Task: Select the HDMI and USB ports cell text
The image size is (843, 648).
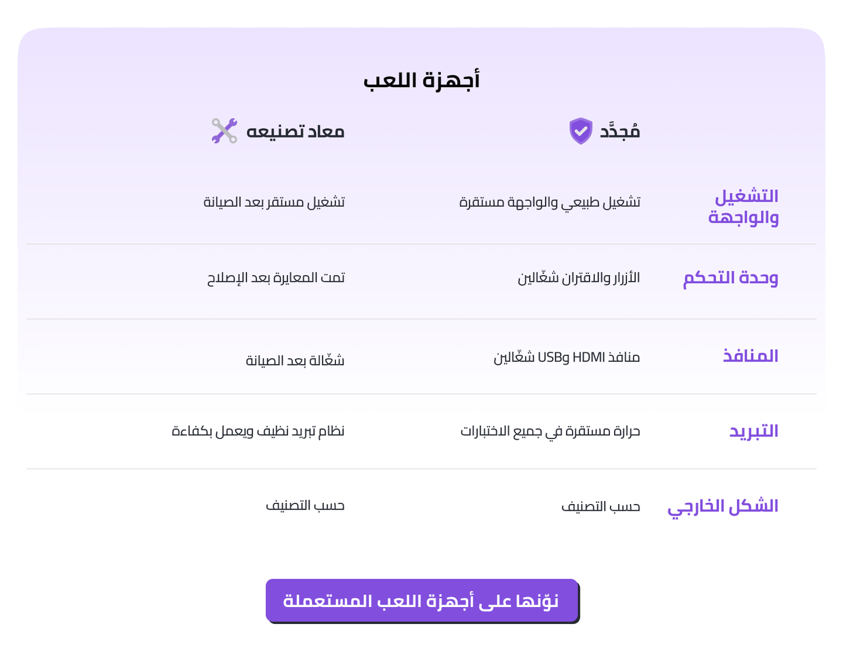Action: point(567,357)
